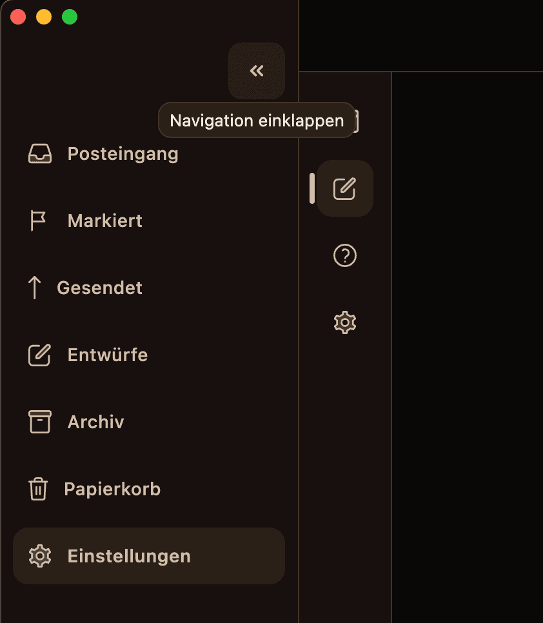Open the Posteingang mailbox
The width and height of the screenshot is (543, 623).
[123, 153]
